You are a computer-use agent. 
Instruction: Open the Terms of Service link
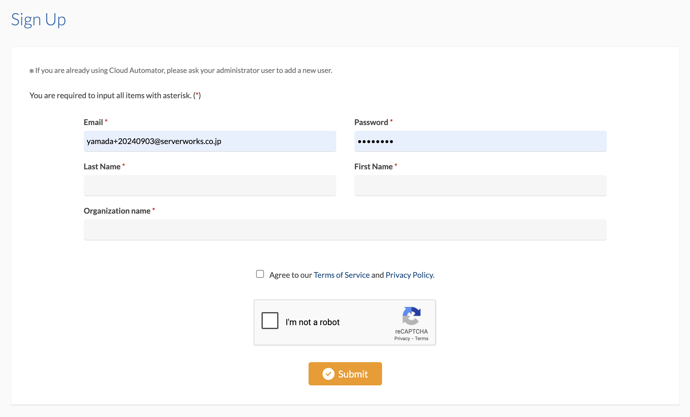coord(341,275)
